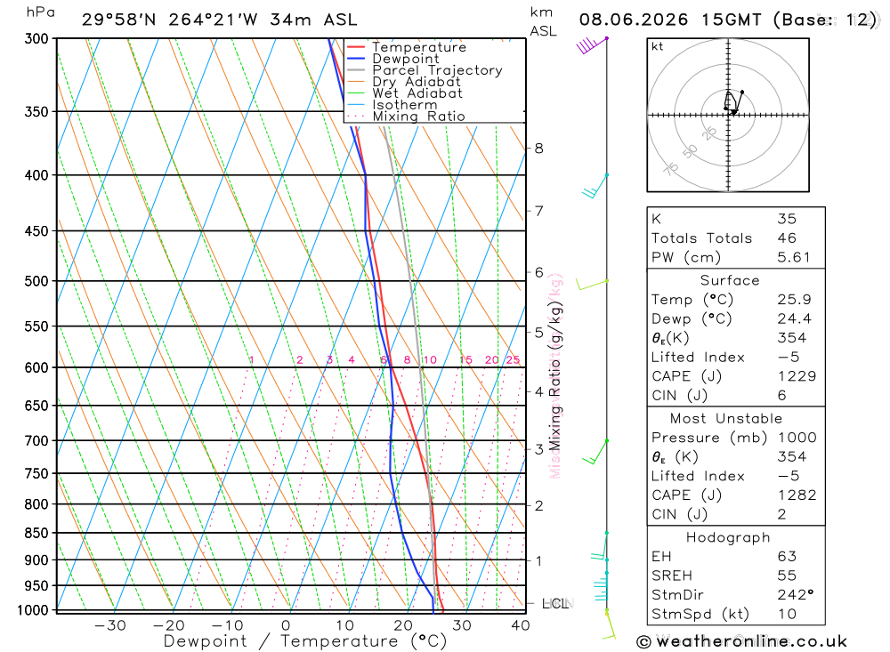The width and height of the screenshot is (890, 652).
Task: Click the red Temperature line sample in legend
Action: 356,47
